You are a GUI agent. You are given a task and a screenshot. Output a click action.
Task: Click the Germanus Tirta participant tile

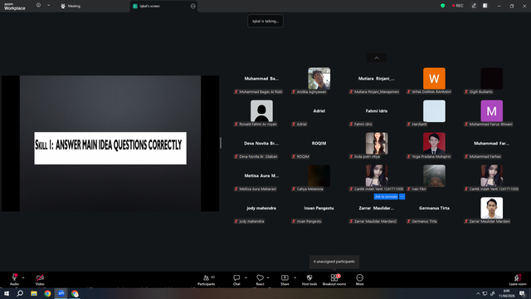pos(434,208)
